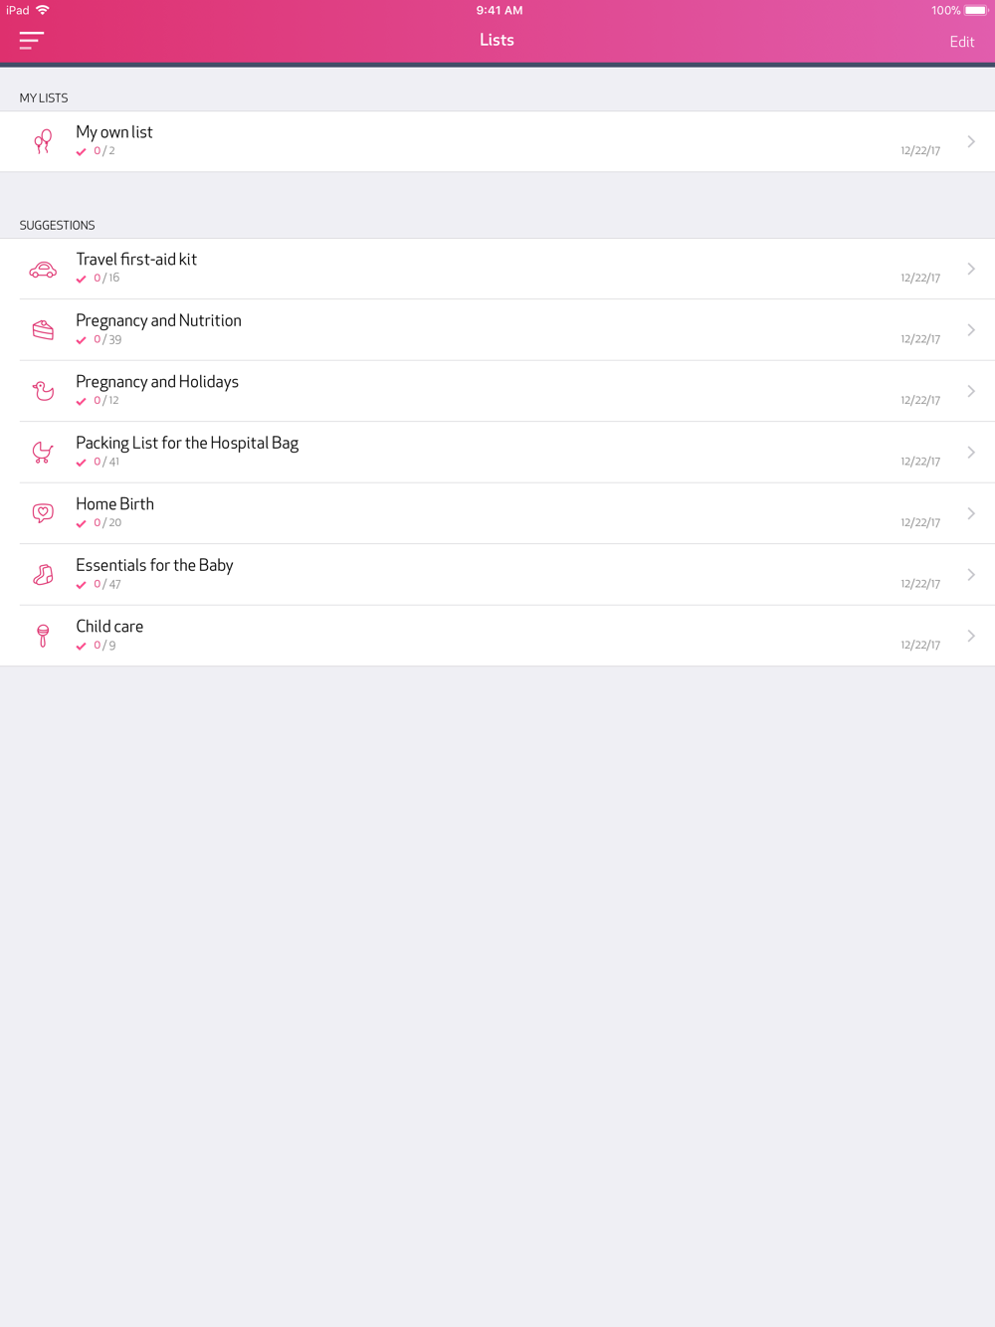Expand Child care via the right chevron
The image size is (995, 1327).
click(971, 636)
